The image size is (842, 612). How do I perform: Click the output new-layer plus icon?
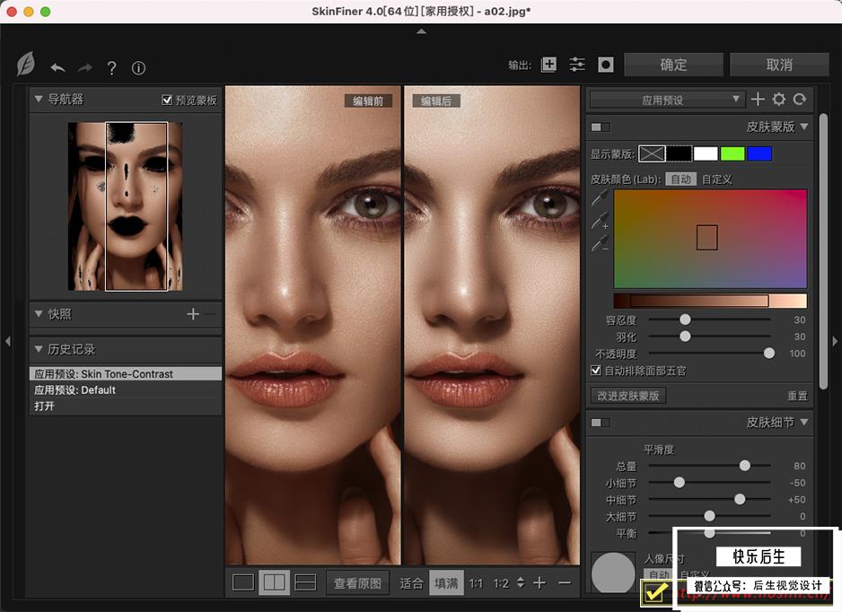point(548,65)
